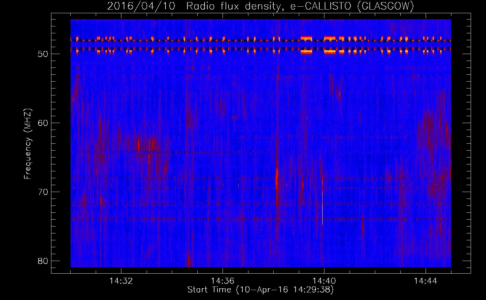Click the 60 frequency tick label
The width and height of the screenshot is (486, 300).
[43, 123]
